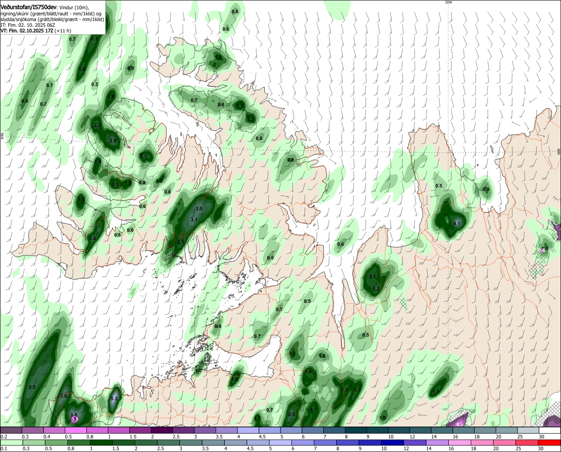
Task: Select the darkest purple swatch between 2 and 2.5
Action: (162, 430)
